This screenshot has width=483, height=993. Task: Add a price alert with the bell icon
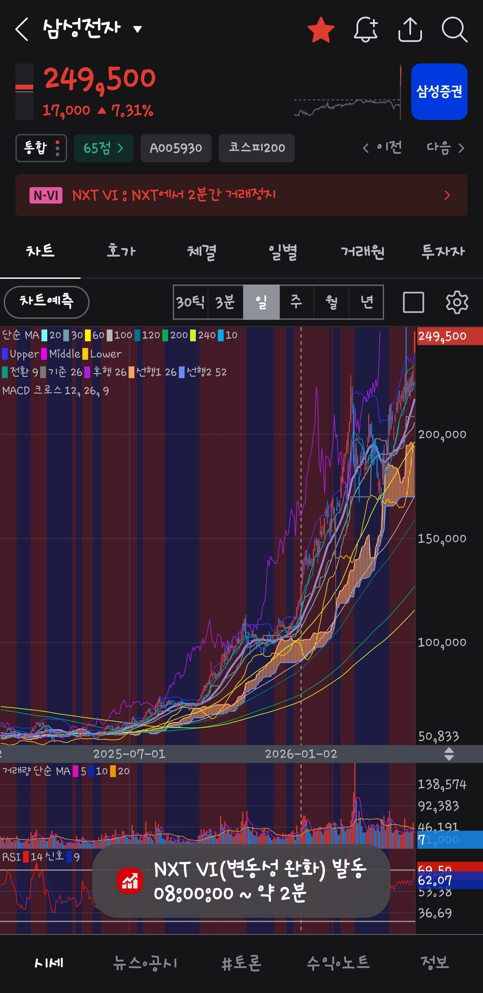pos(366,29)
